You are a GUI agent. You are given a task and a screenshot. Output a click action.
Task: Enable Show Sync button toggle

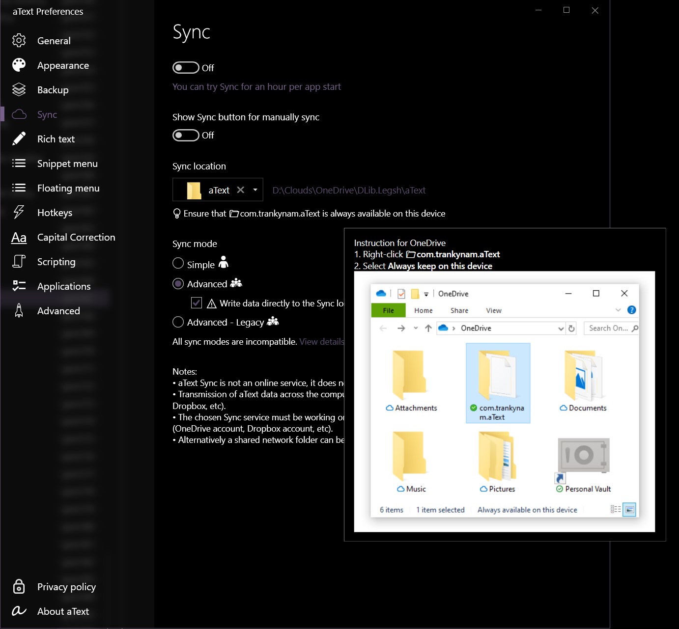[185, 135]
